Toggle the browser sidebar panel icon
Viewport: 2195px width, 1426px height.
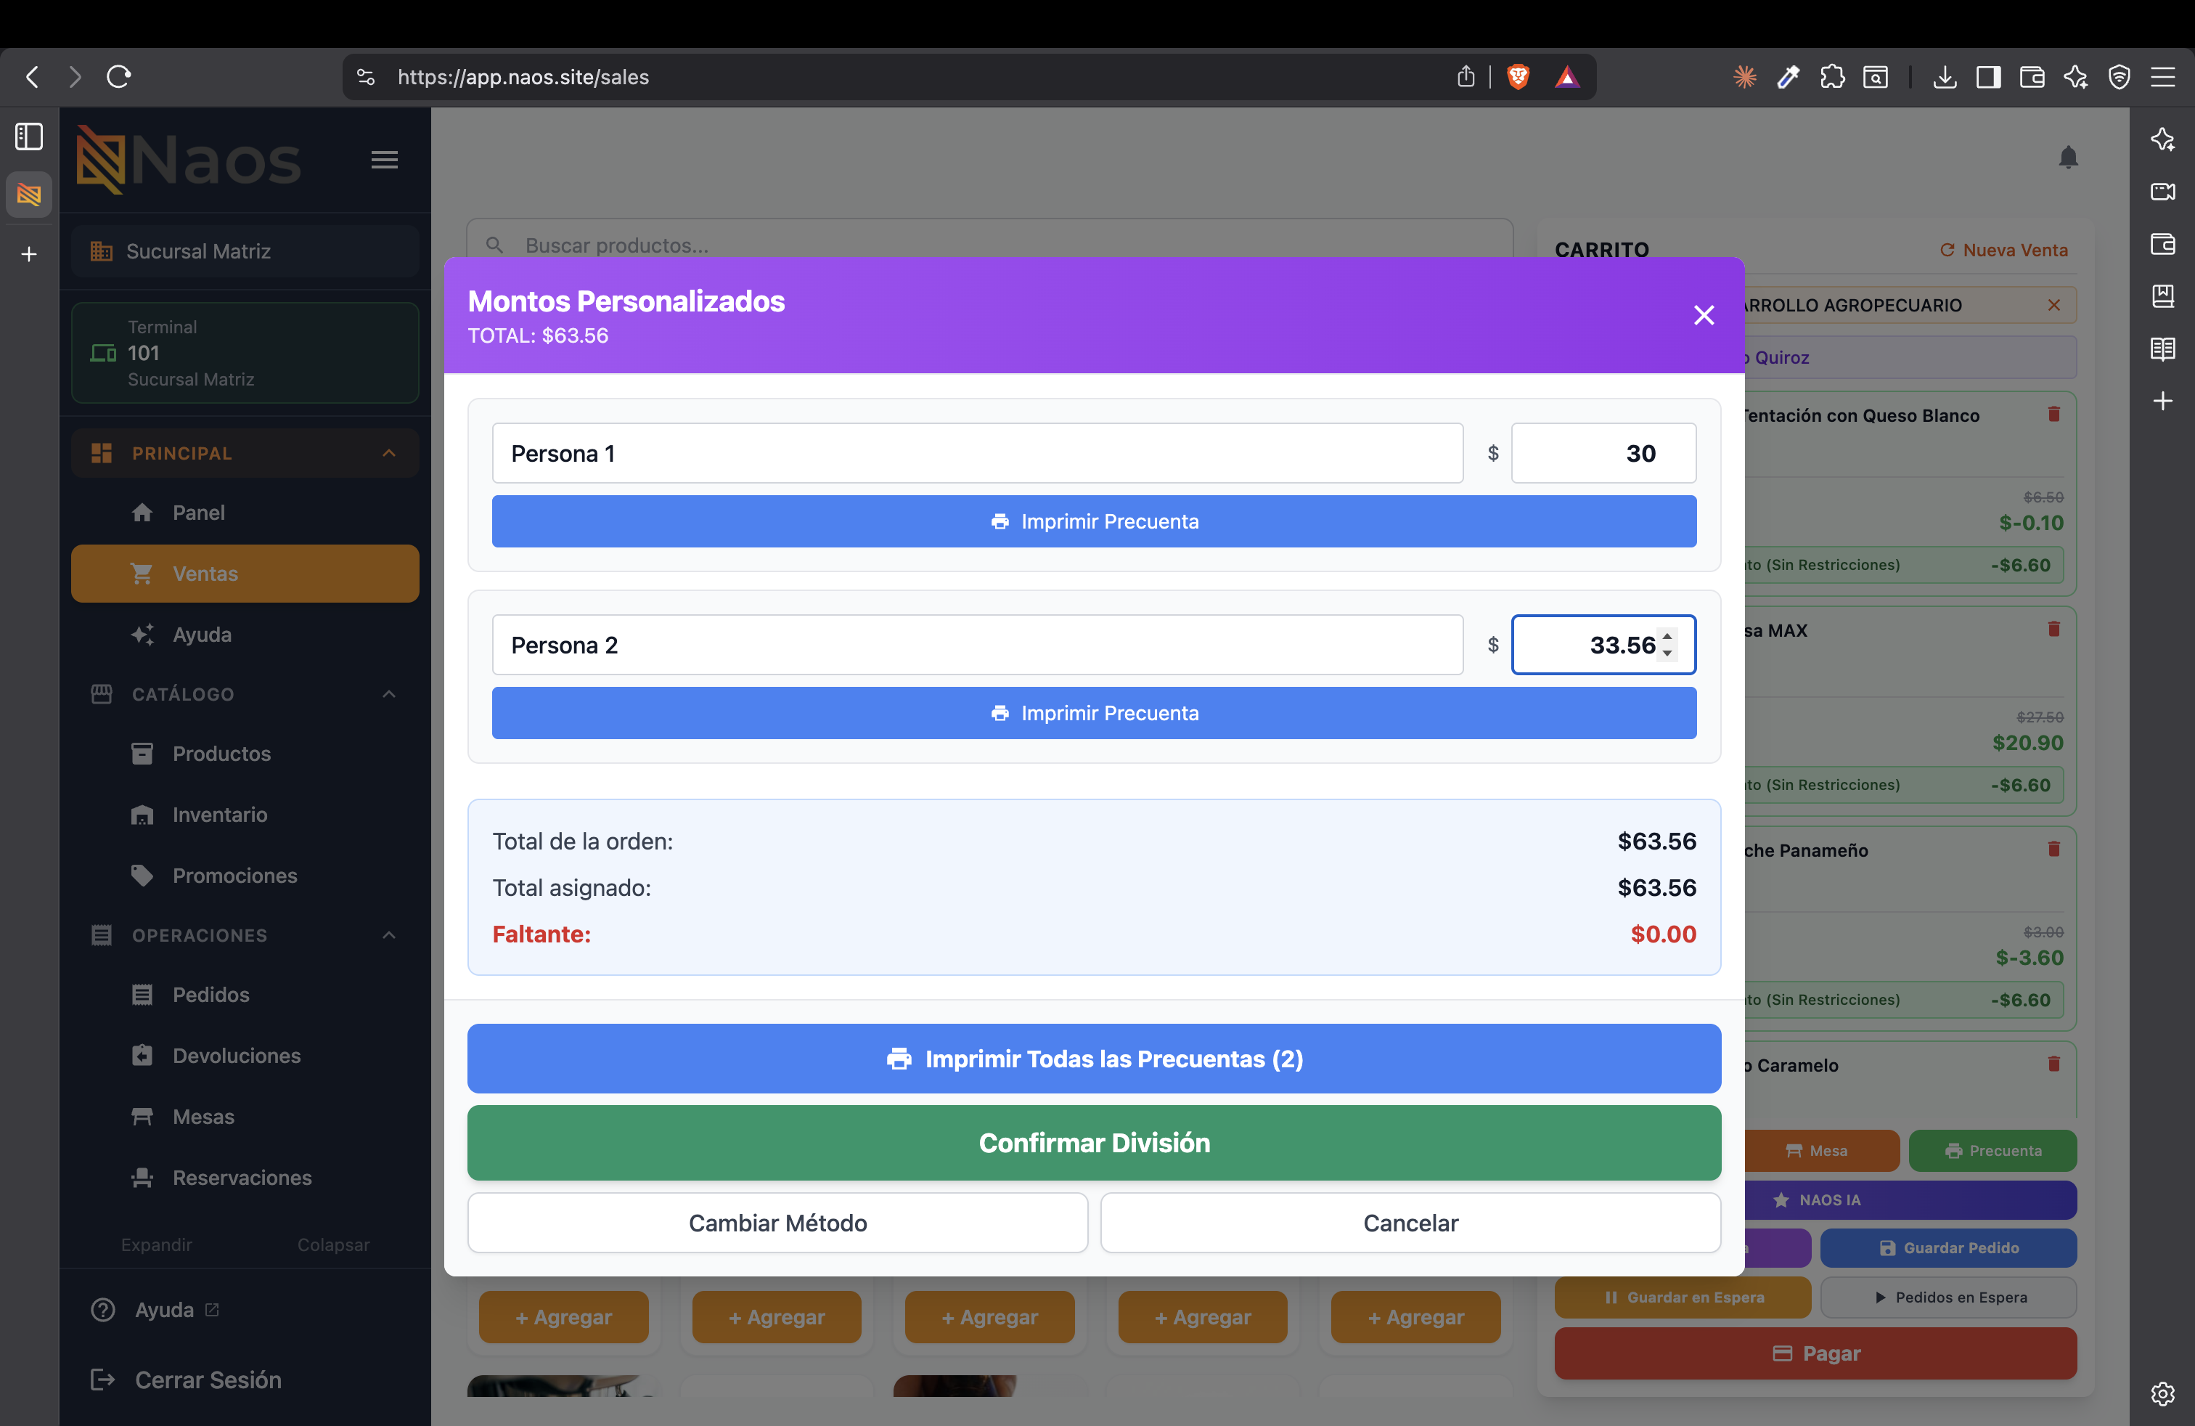tap(28, 137)
